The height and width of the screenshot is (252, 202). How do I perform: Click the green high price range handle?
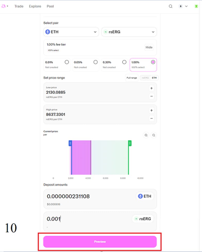pos(130,143)
